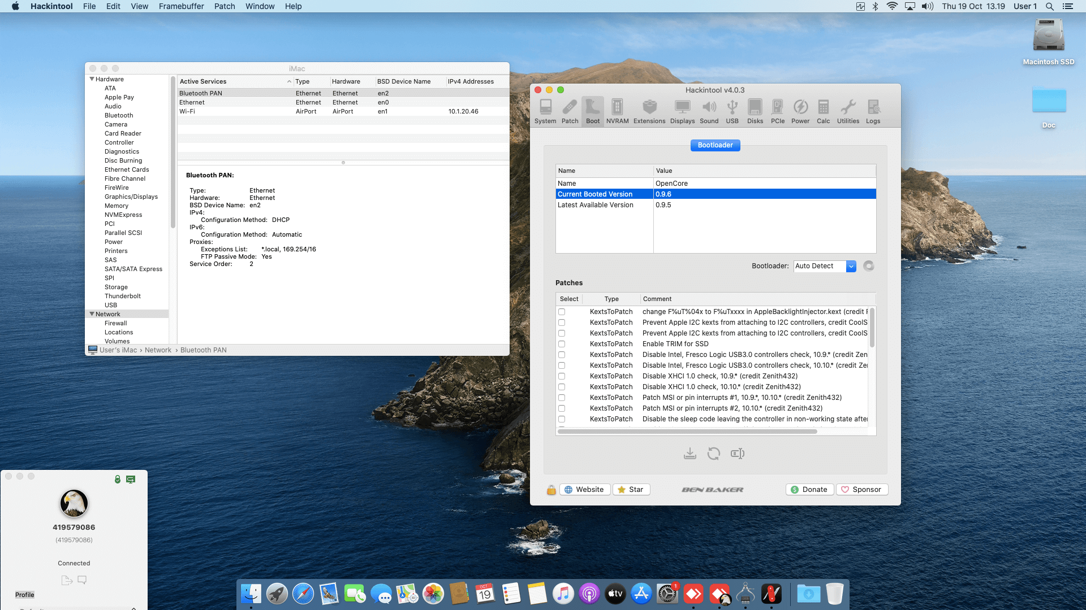Click the download icon below the Patches list

690,454
